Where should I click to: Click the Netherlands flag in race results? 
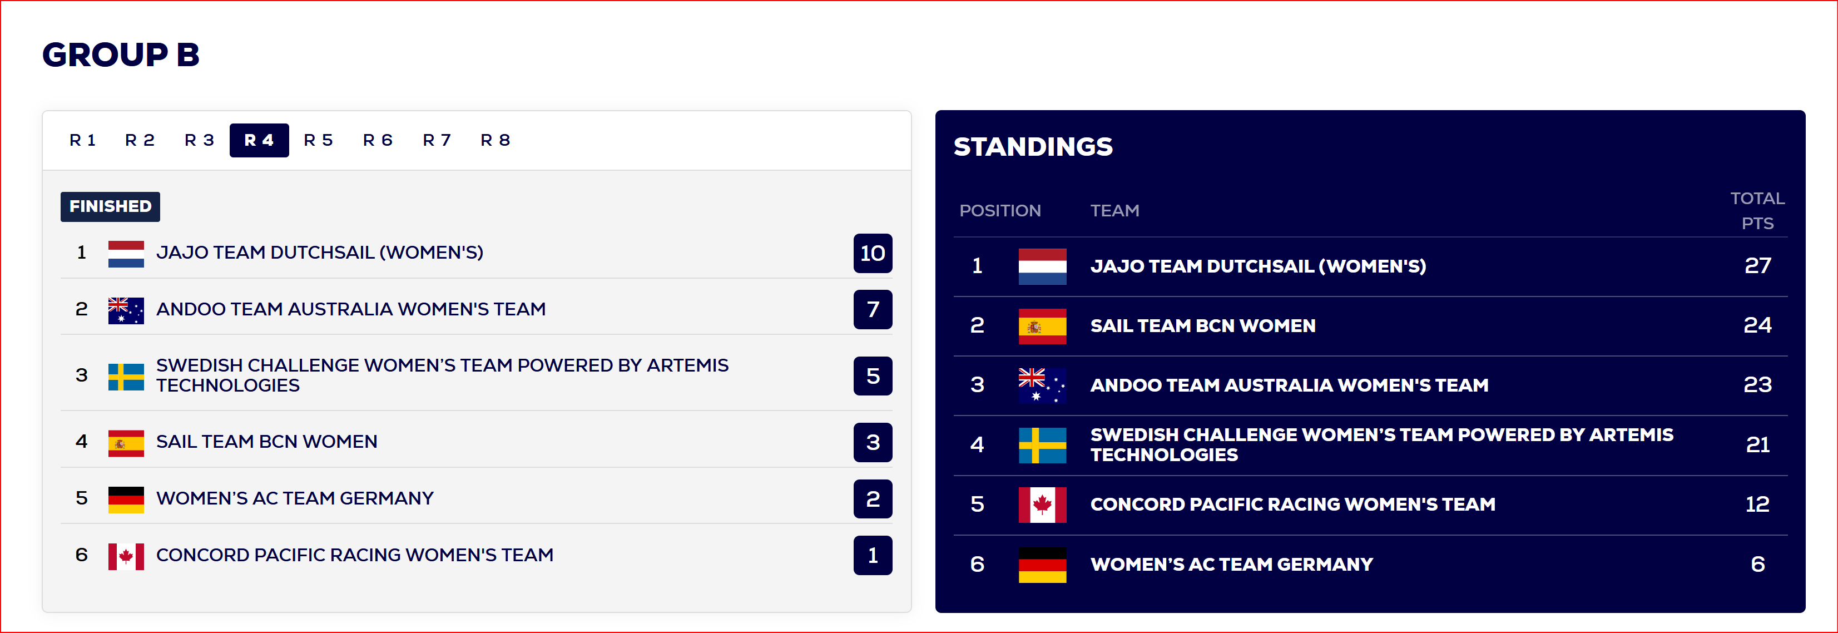click(x=126, y=253)
